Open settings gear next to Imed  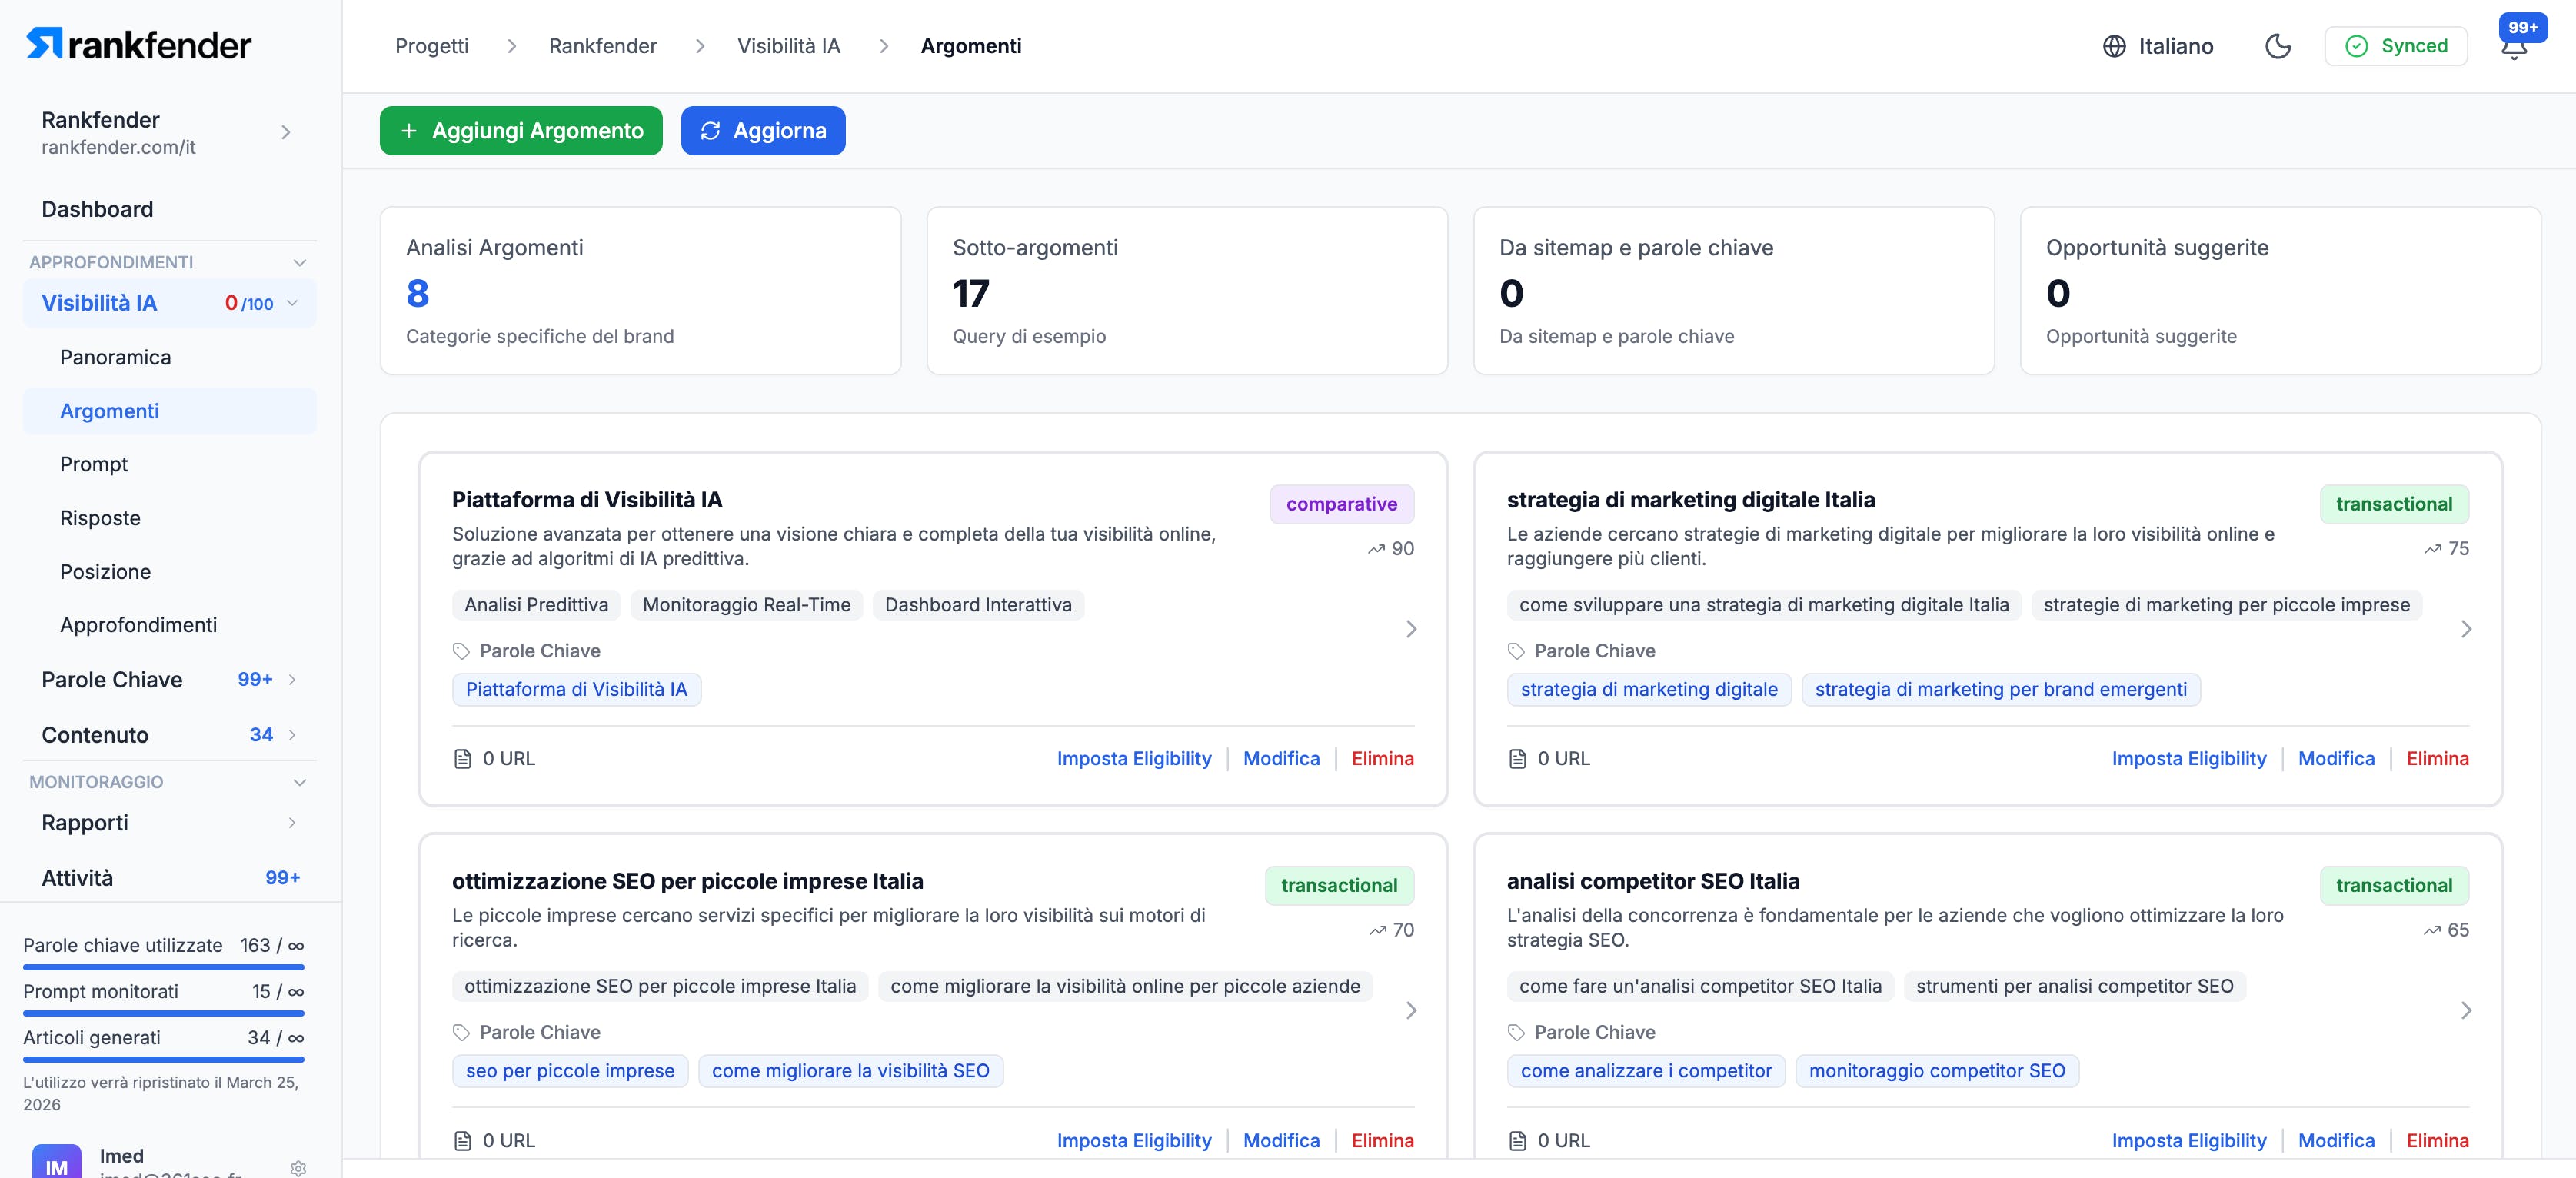(x=298, y=1167)
